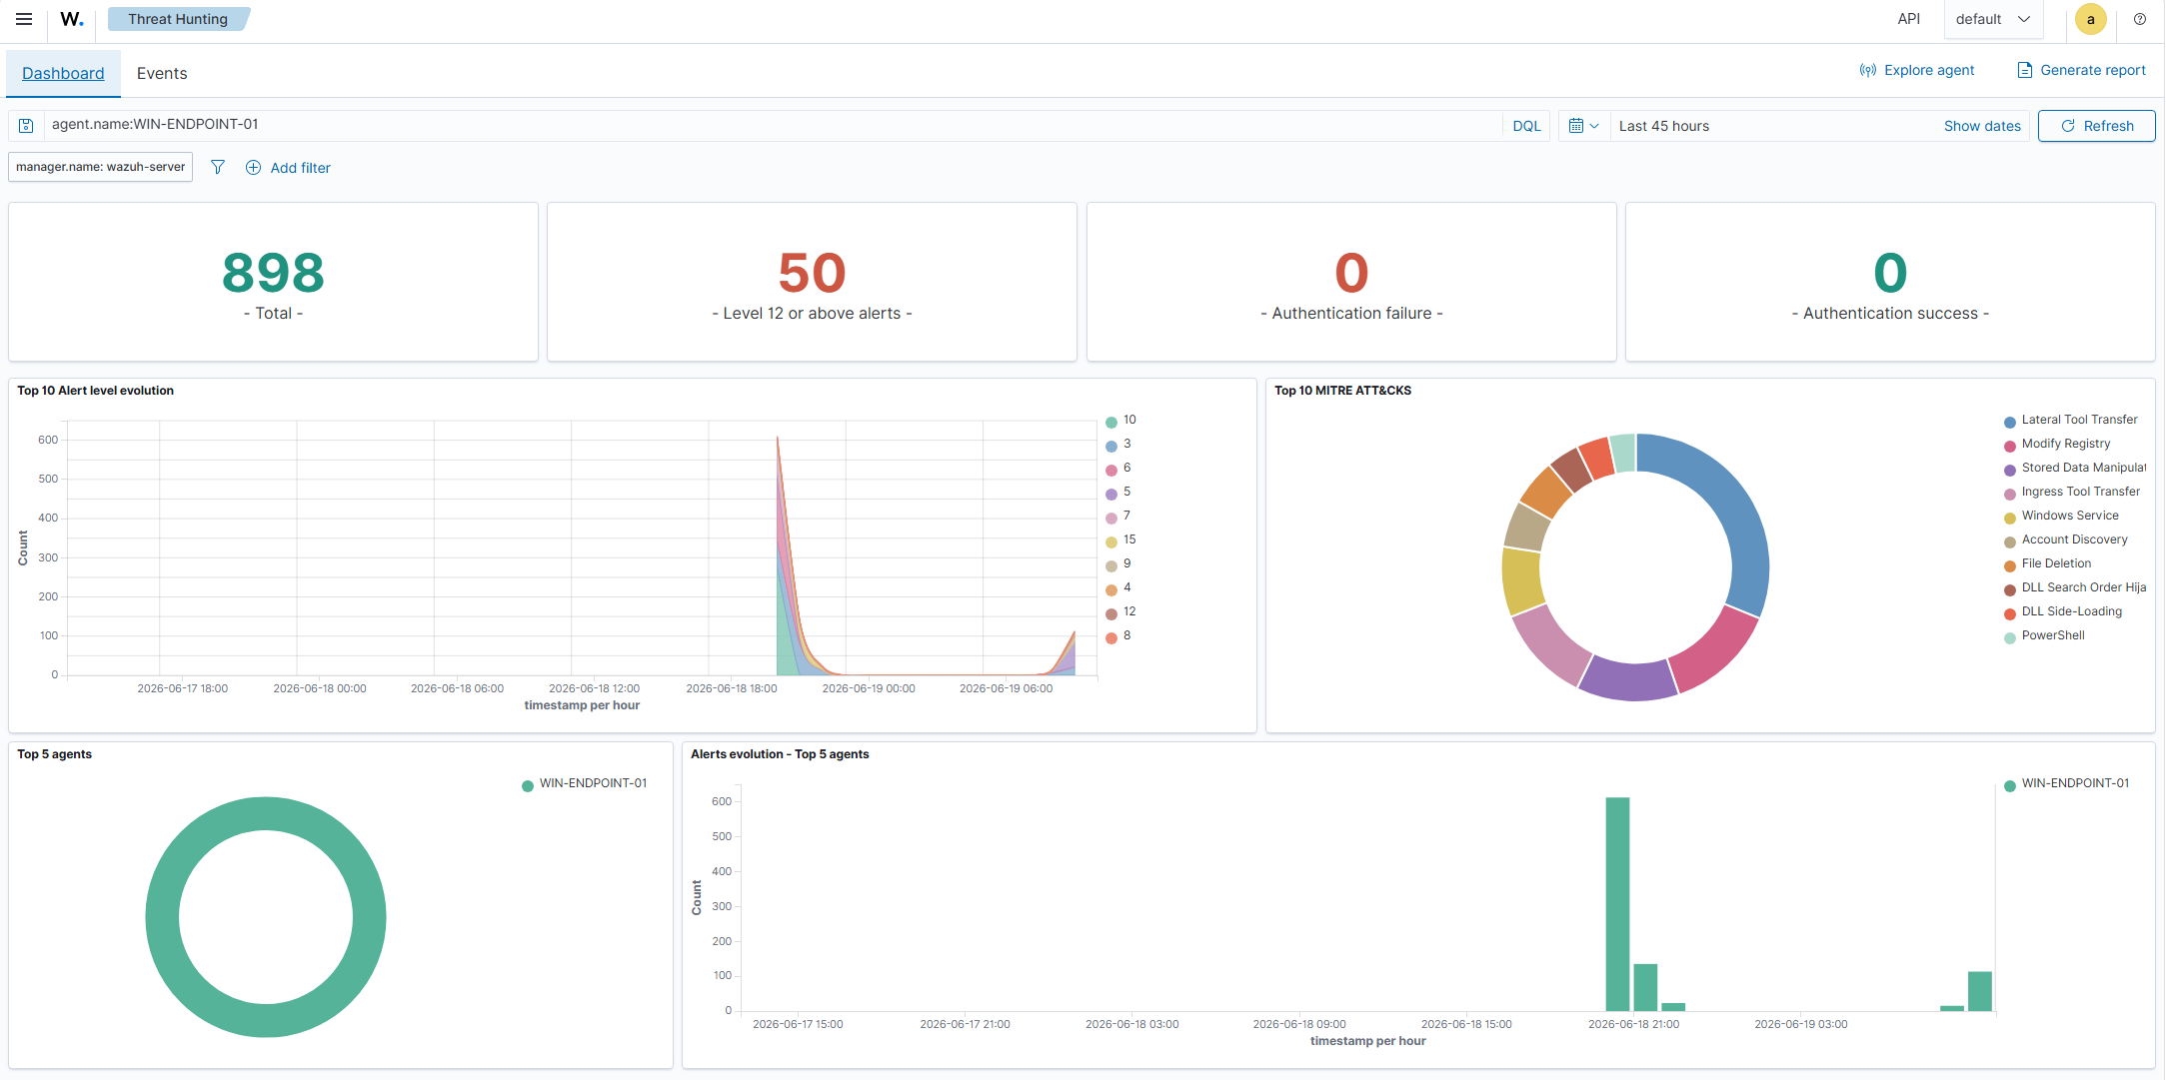Viewport: 2166px width, 1080px height.
Task: Open the default API dropdown
Action: point(1993,19)
